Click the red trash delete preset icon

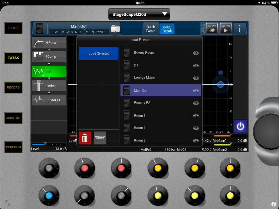[85, 138]
